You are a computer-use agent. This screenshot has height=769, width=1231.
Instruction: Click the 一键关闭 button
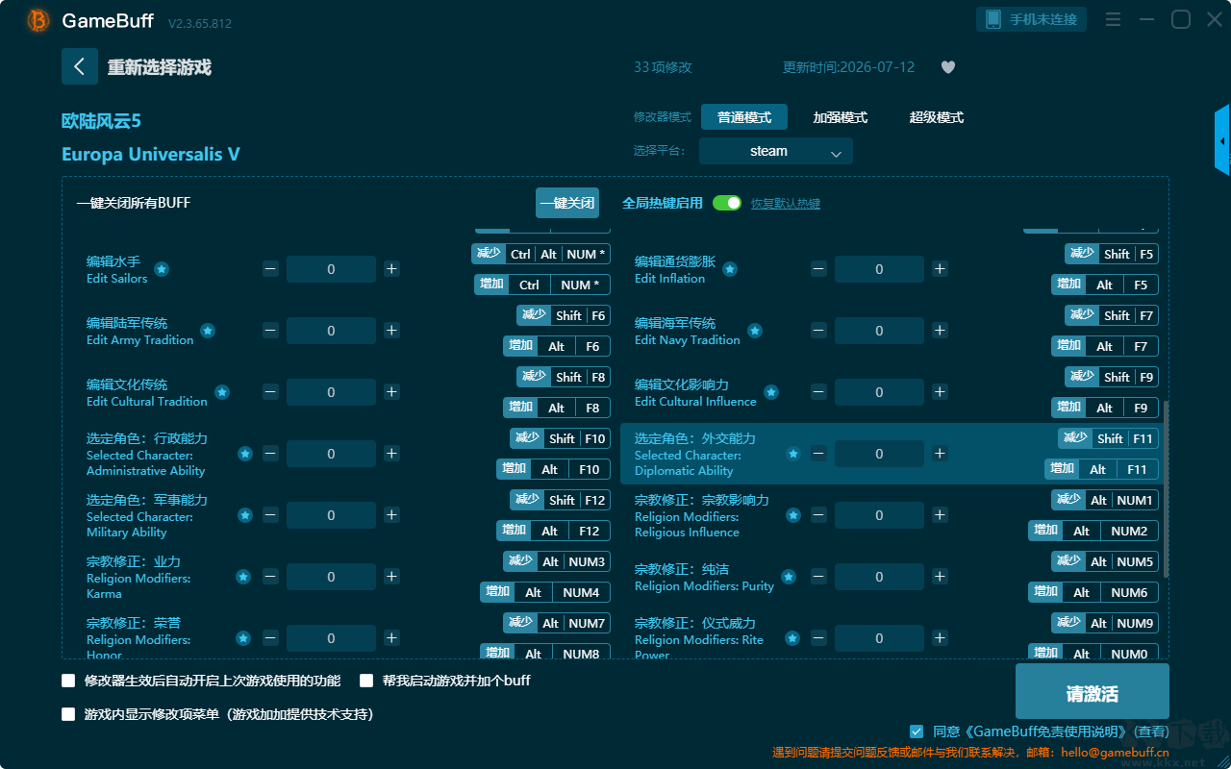pos(567,203)
